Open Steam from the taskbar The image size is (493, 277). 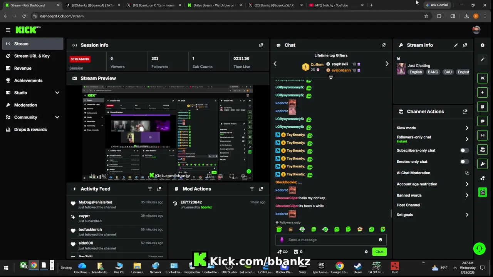[358, 268]
